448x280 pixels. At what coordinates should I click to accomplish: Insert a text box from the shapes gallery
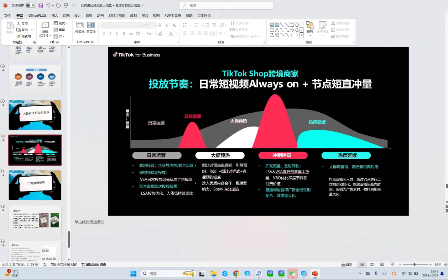point(272,25)
